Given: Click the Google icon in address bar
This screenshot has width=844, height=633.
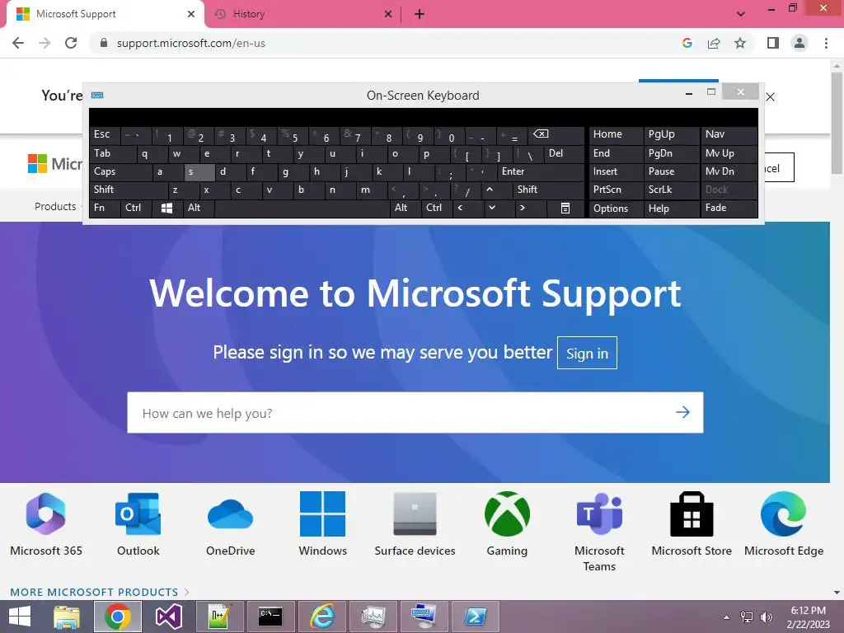Looking at the screenshot, I should (x=687, y=43).
